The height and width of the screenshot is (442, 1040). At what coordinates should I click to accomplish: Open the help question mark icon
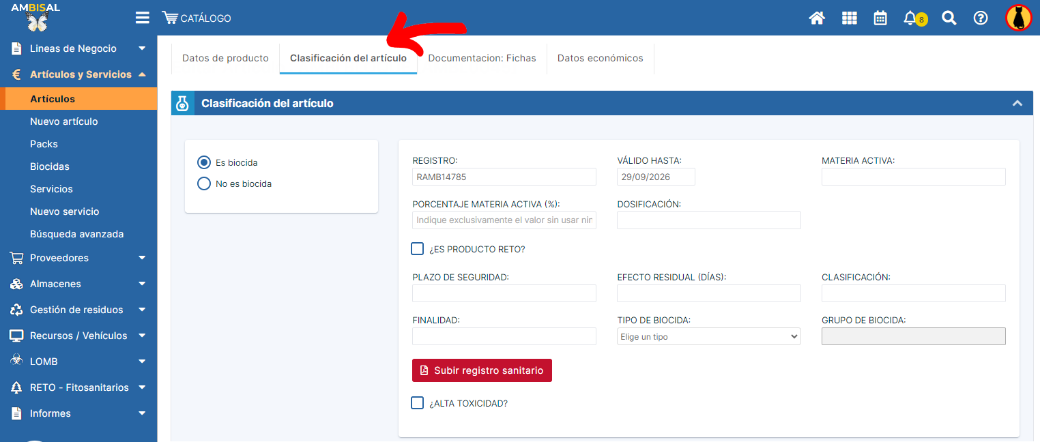[x=981, y=18]
